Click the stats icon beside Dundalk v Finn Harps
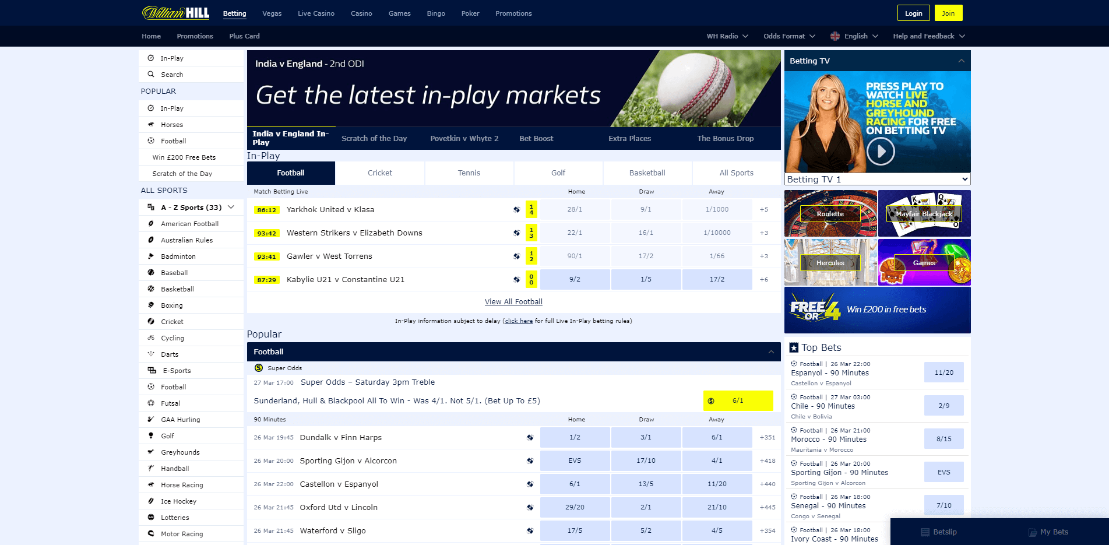 530,437
